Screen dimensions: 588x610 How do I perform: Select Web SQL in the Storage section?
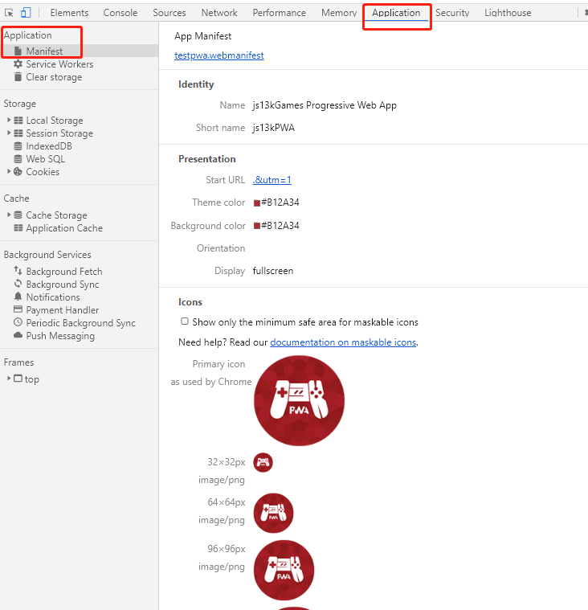coord(46,159)
